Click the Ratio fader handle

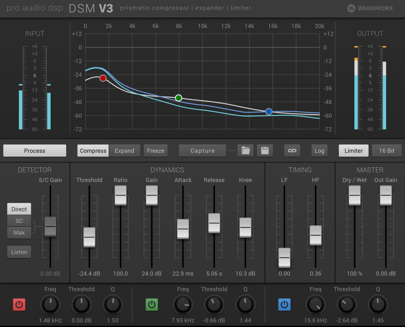pos(120,195)
